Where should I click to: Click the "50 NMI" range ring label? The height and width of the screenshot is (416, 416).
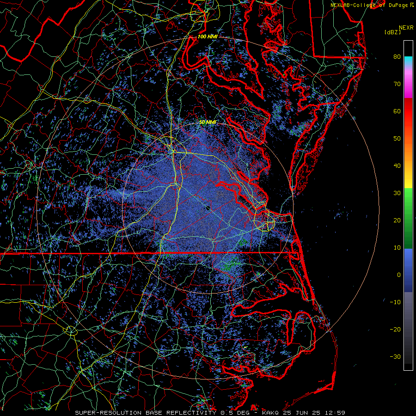[208, 122]
